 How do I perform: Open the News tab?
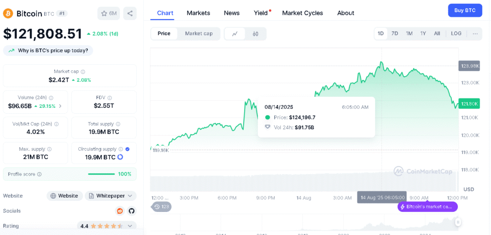pos(232,13)
